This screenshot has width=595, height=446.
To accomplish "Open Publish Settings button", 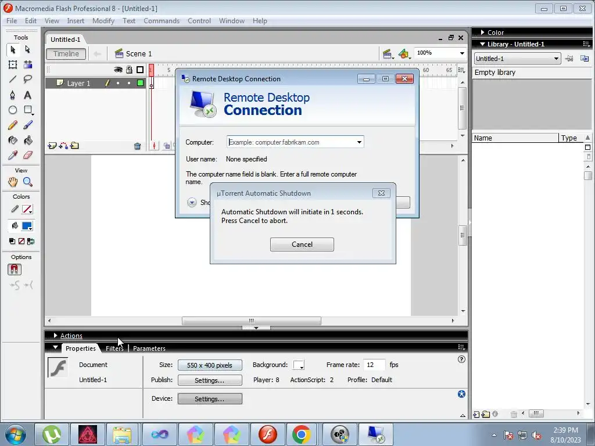I will [x=210, y=380].
